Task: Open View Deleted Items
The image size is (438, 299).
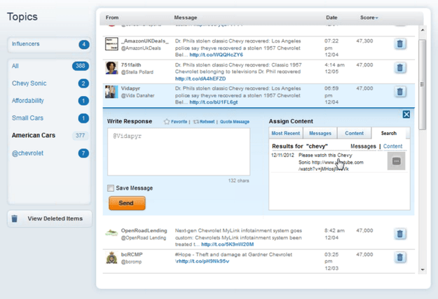Action: (50, 218)
